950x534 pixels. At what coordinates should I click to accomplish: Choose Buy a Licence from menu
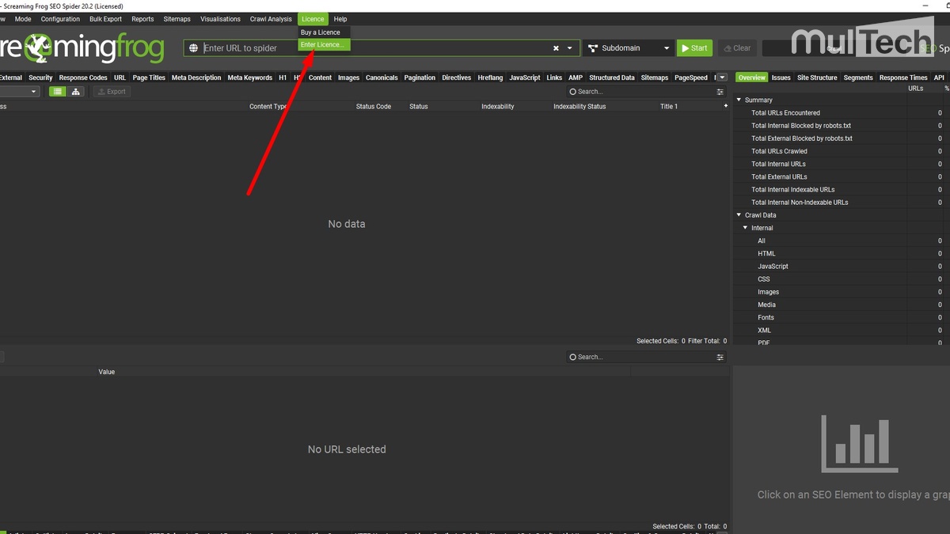coord(321,32)
